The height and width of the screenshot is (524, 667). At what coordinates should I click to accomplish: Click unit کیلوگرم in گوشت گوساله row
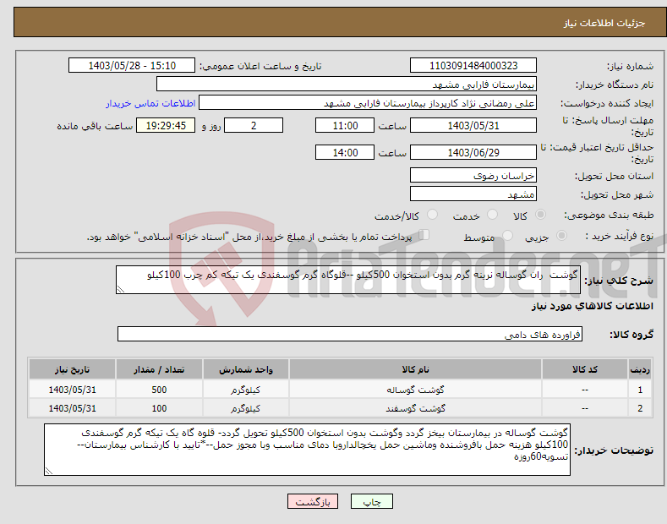click(x=246, y=390)
